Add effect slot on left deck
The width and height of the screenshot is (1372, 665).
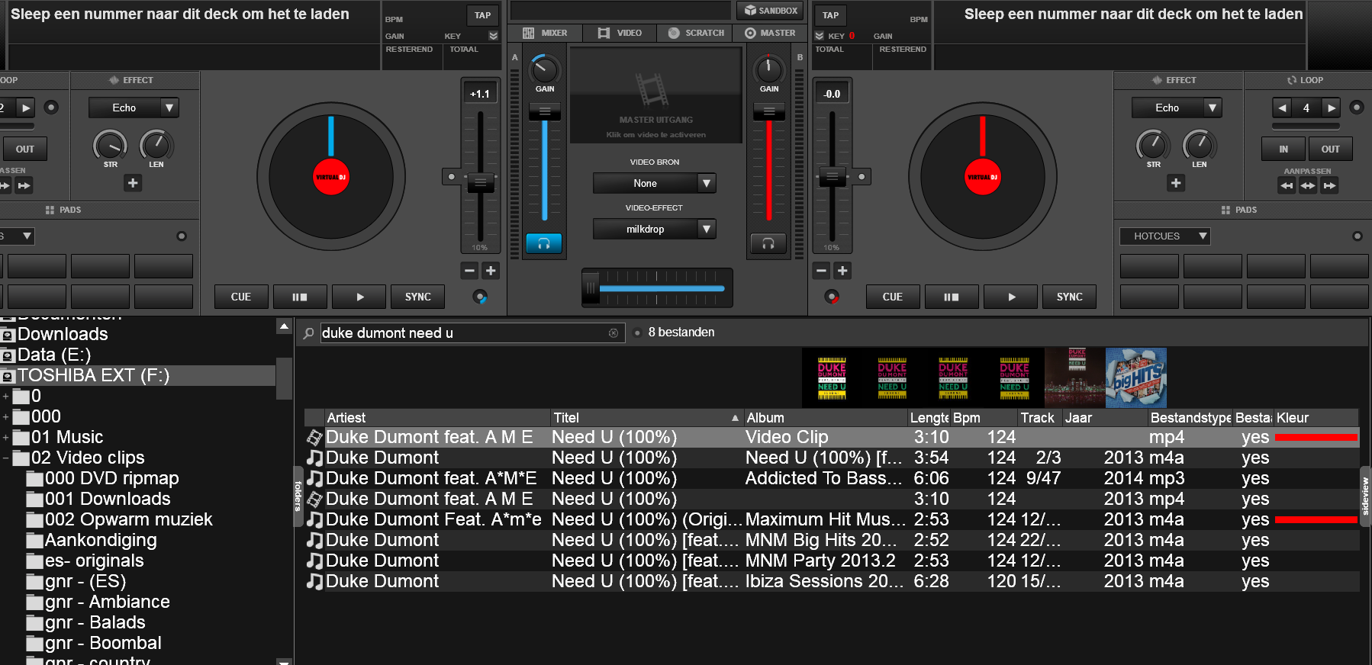tap(133, 183)
